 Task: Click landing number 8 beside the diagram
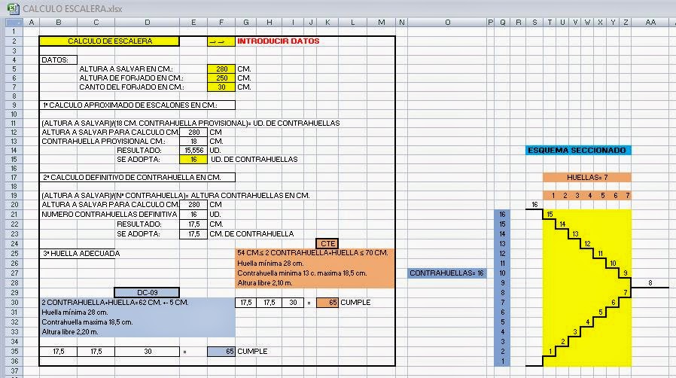click(650, 283)
